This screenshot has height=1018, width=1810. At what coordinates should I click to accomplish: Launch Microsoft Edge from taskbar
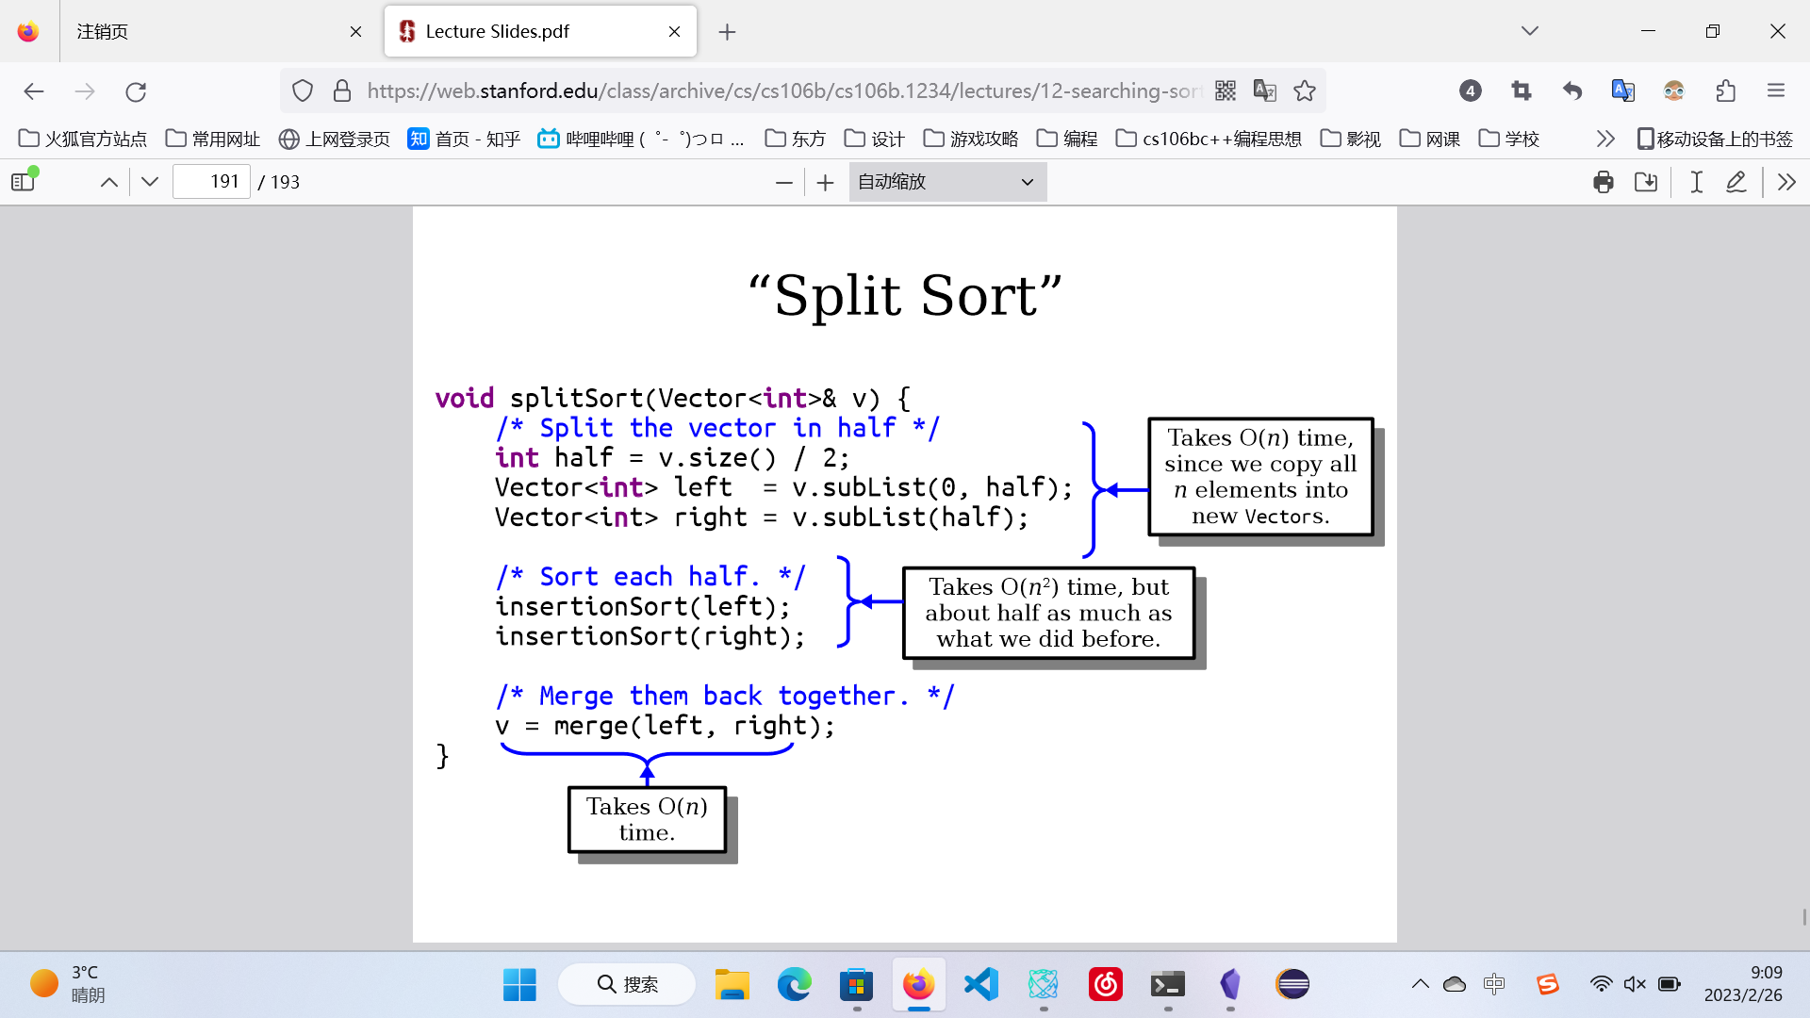(794, 984)
